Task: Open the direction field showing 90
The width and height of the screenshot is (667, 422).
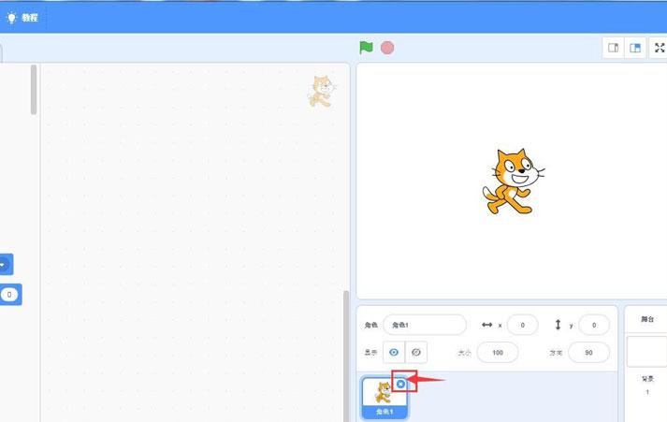Action: click(582, 352)
